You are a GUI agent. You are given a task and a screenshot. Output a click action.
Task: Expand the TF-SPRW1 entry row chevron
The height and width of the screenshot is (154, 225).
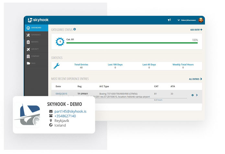(x=197, y=95)
